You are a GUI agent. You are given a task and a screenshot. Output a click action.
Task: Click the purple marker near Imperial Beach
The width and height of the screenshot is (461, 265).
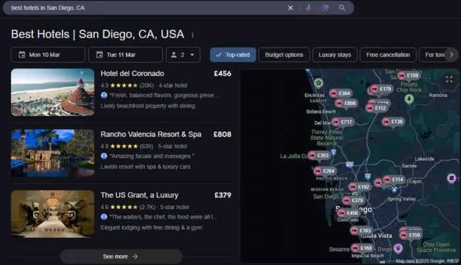(398, 249)
